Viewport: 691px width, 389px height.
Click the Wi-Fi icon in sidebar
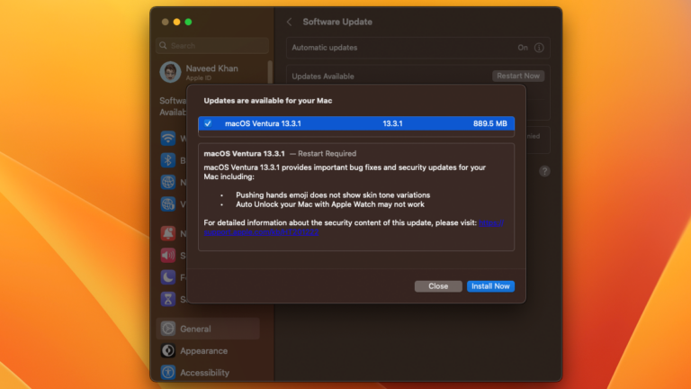[x=167, y=139]
